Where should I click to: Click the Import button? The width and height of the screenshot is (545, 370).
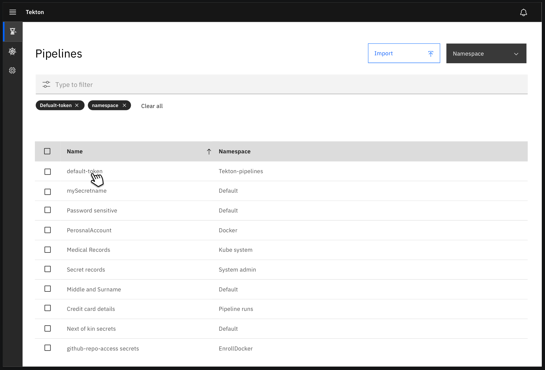[397, 53]
